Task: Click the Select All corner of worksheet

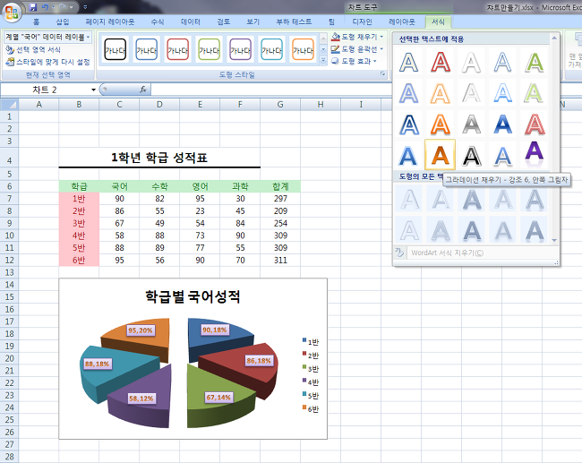Action: [x=9, y=105]
